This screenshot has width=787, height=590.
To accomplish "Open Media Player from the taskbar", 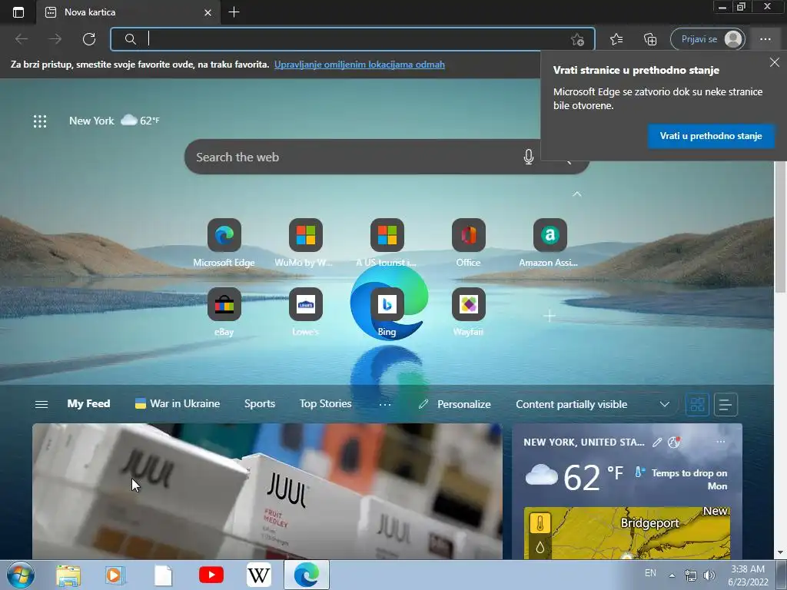I will [115, 575].
